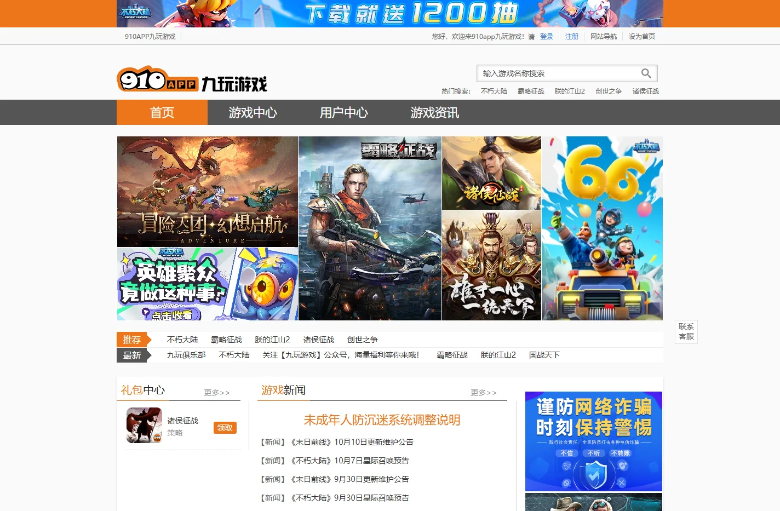
Task: Click the search magnifier icon
Action: [x=646, y=73]
